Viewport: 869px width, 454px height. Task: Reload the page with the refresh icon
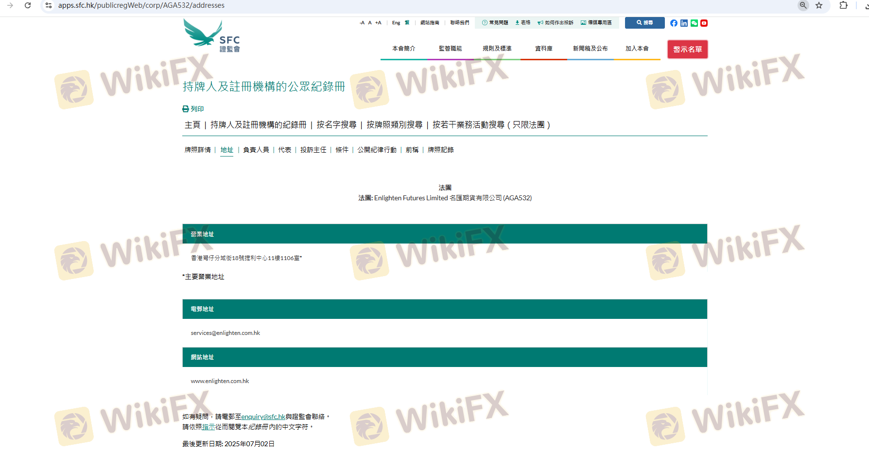pyautogui.click(x=28, y=5)
